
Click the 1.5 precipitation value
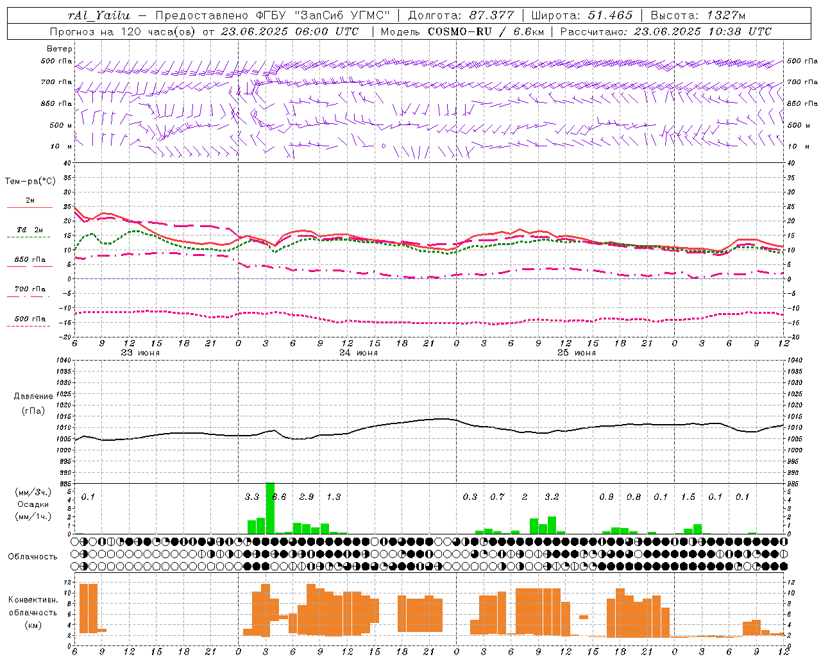[x=688, y=497]
